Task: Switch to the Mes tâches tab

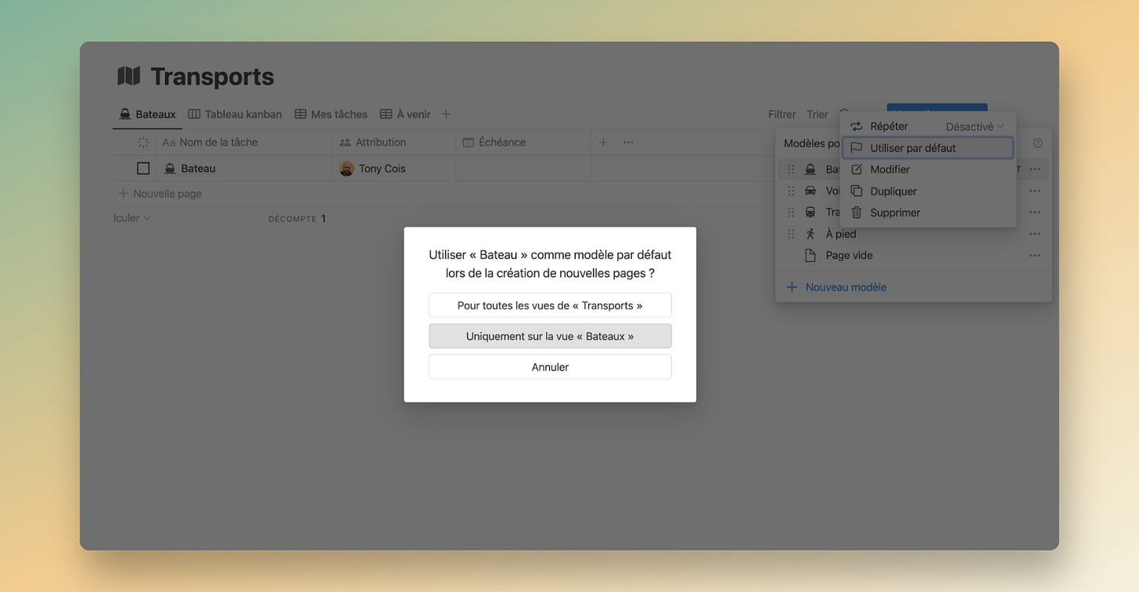Action: point(331,114)
